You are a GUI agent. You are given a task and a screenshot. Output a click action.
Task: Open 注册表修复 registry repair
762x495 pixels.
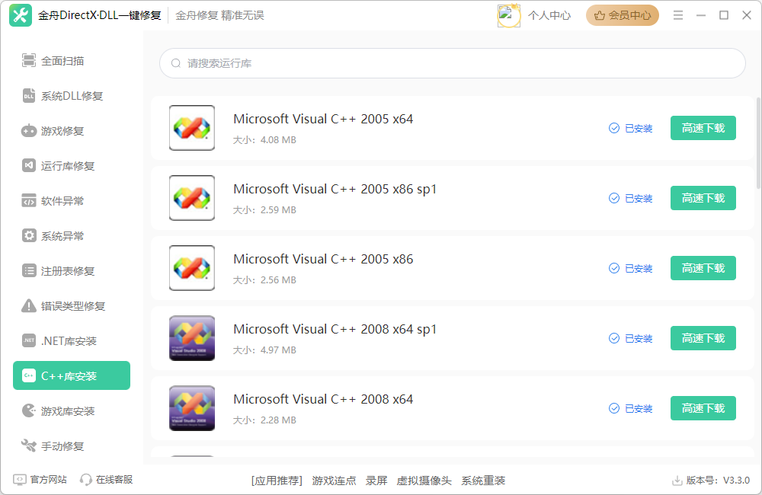(67, 271)
